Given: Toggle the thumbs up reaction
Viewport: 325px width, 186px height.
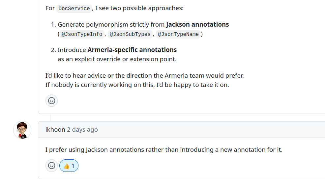Looking at the screenshot, I should coord(69,166).
